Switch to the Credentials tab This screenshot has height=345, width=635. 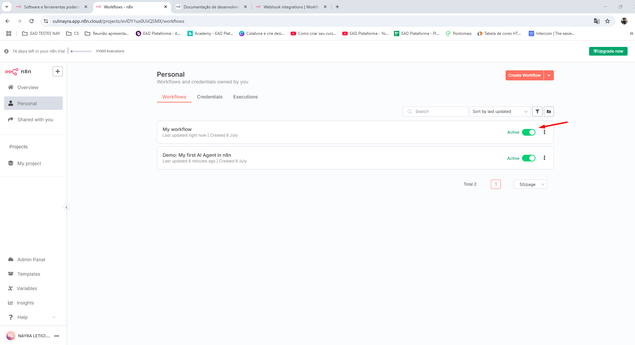point(210,97)
